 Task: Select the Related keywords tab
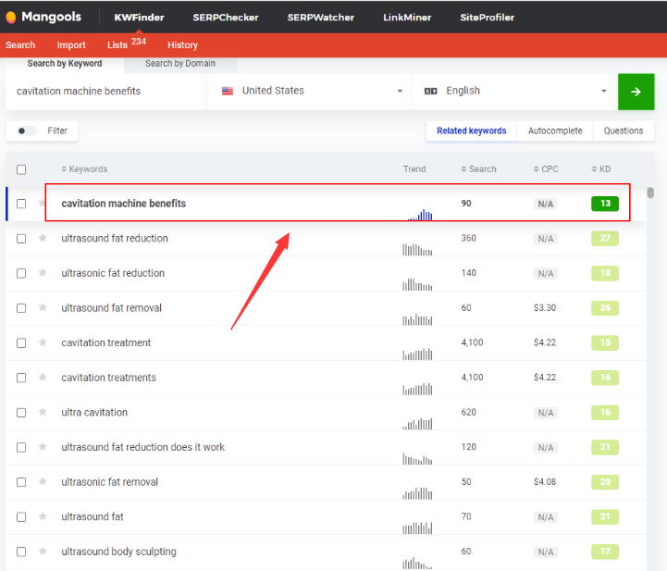471,130
